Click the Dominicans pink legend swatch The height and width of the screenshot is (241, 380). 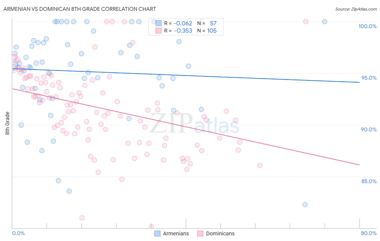point(200,233)
